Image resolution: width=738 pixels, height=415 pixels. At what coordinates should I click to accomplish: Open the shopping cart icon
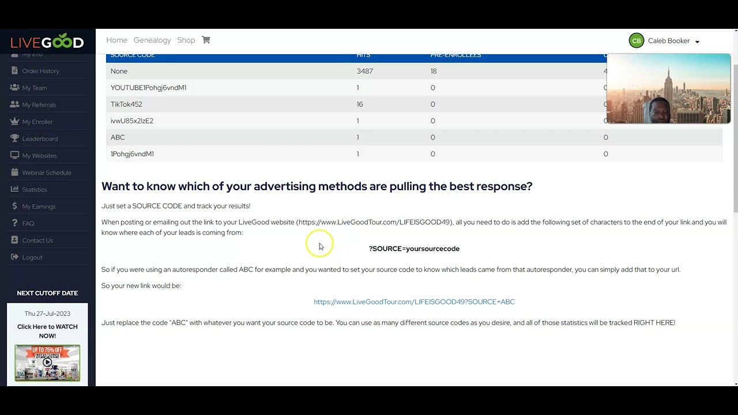(x=206, y=40)
